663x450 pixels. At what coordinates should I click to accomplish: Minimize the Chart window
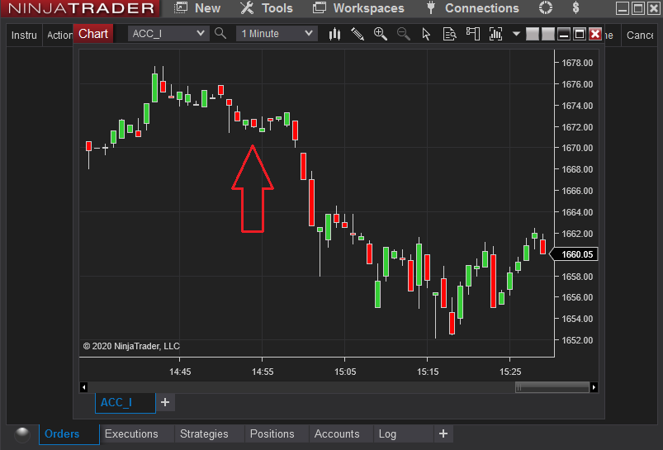[x=564, y=34]
